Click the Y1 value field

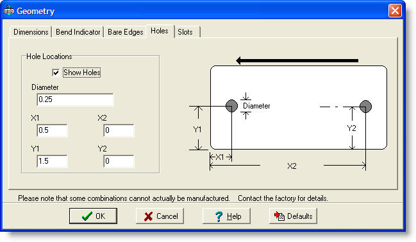pos(52,161)
